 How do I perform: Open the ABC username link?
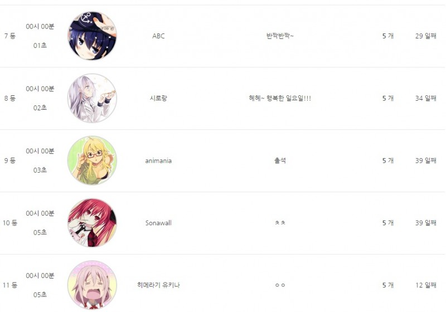click(158, 36)
